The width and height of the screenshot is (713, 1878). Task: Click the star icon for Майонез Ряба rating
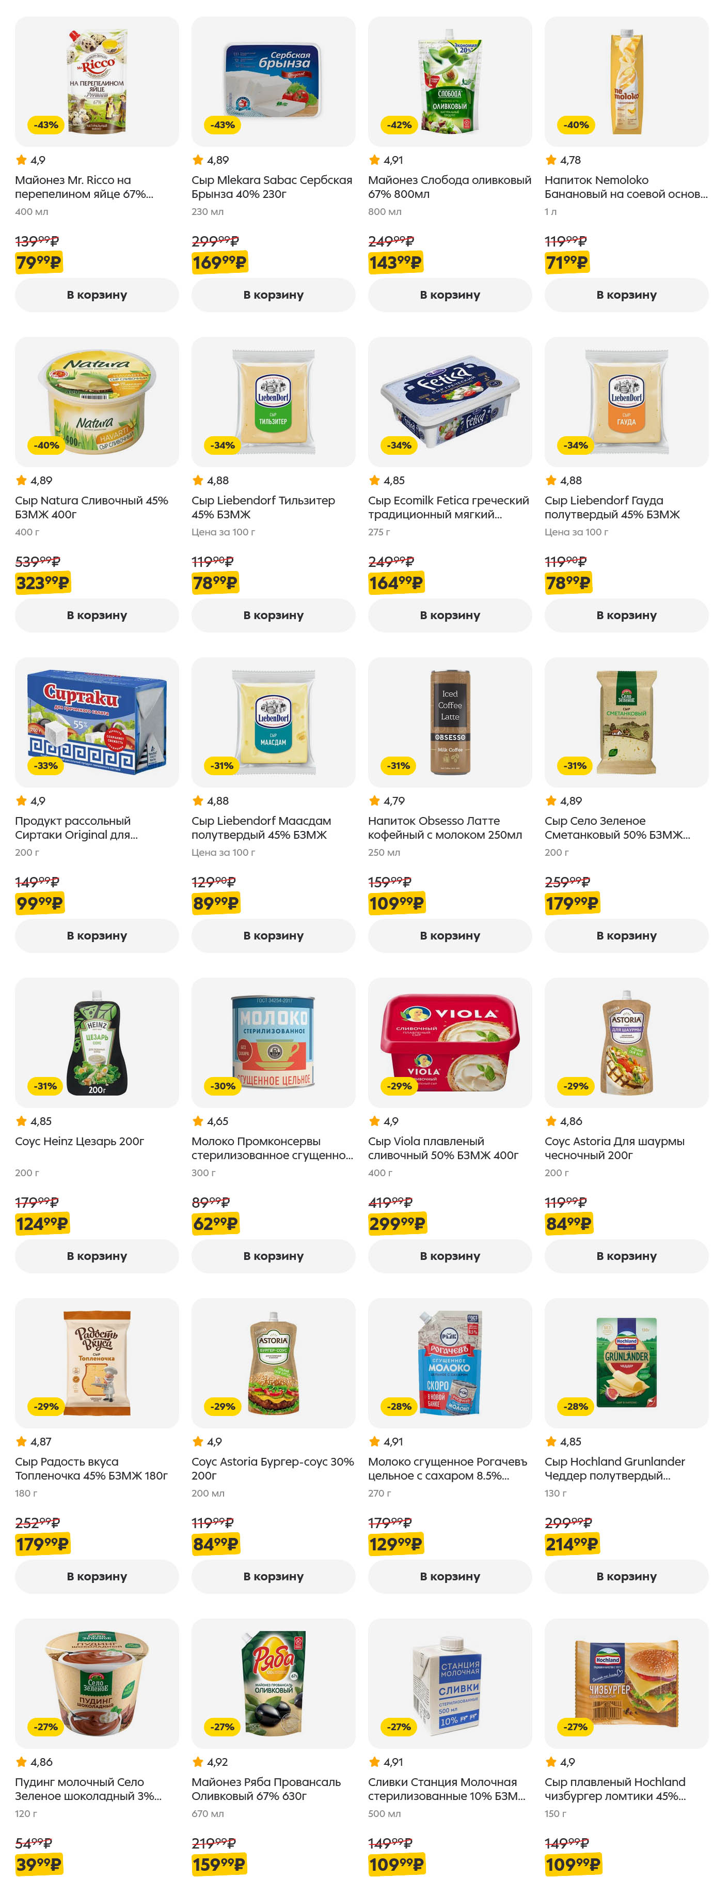pos(197,1762)
